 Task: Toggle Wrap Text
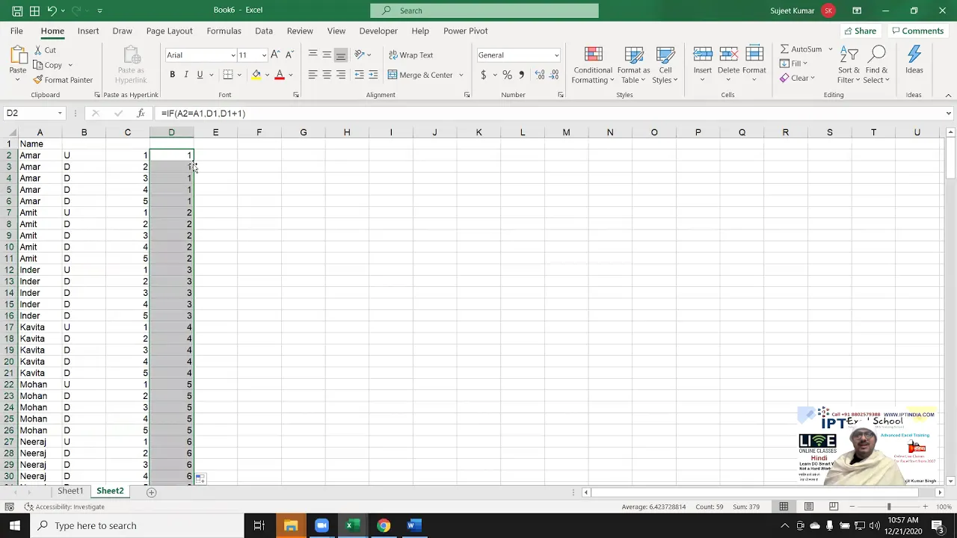tap(410, 55)
